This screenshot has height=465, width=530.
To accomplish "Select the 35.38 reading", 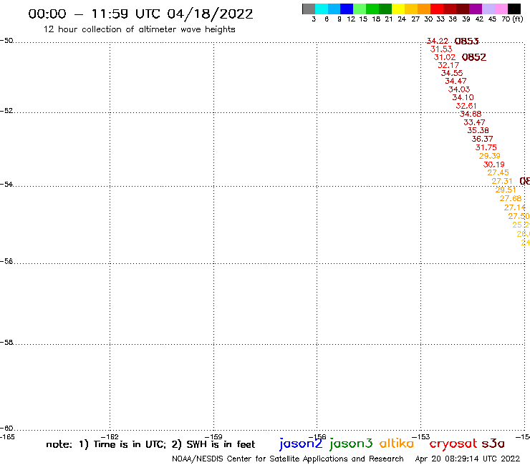I will [478, 130].
